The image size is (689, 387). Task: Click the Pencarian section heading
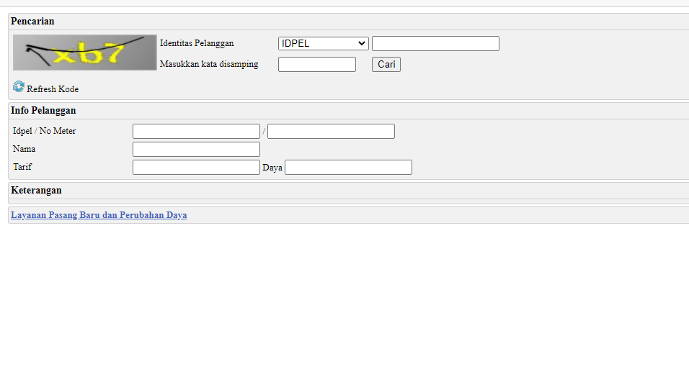tap(32, 21)
